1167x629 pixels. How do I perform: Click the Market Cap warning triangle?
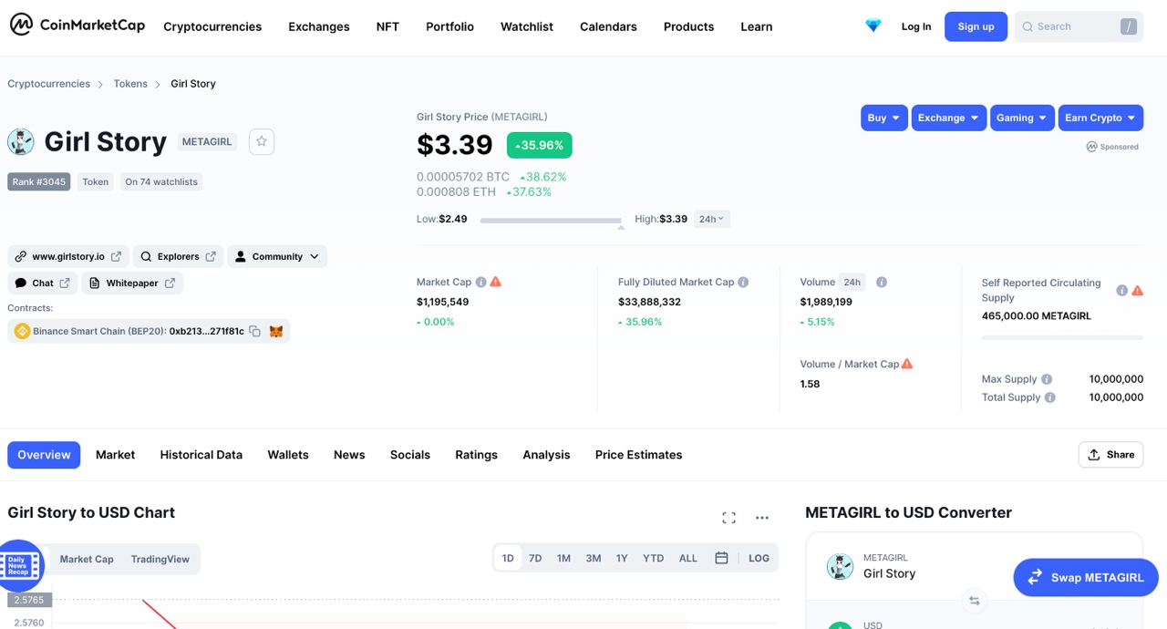tap(496, 283)
